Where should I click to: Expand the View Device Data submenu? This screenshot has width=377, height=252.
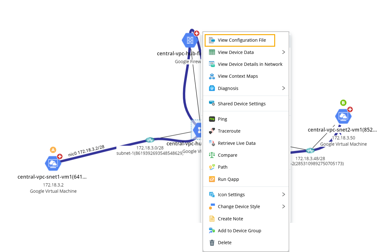[284, 52]
